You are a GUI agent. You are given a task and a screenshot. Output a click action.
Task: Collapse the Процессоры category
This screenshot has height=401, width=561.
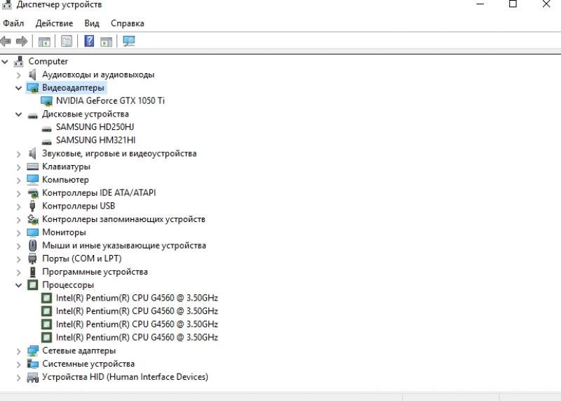(18, 285)
